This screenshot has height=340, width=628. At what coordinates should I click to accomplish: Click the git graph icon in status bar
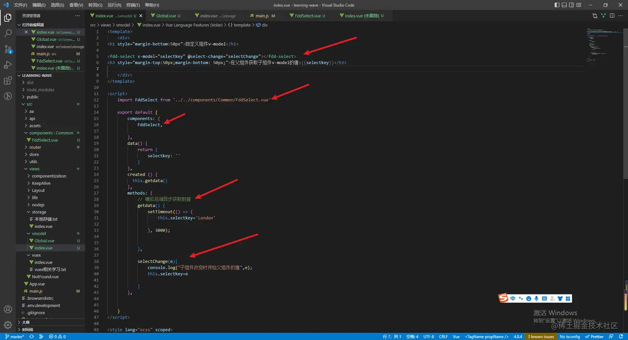point(41,337)
